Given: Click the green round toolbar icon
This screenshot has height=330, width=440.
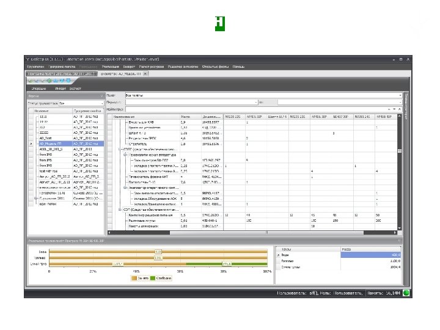Looking at the screenshot, I should point(49,81).
